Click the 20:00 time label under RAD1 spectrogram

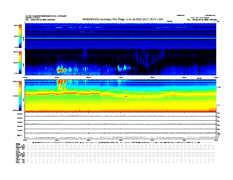click(184, 77)
